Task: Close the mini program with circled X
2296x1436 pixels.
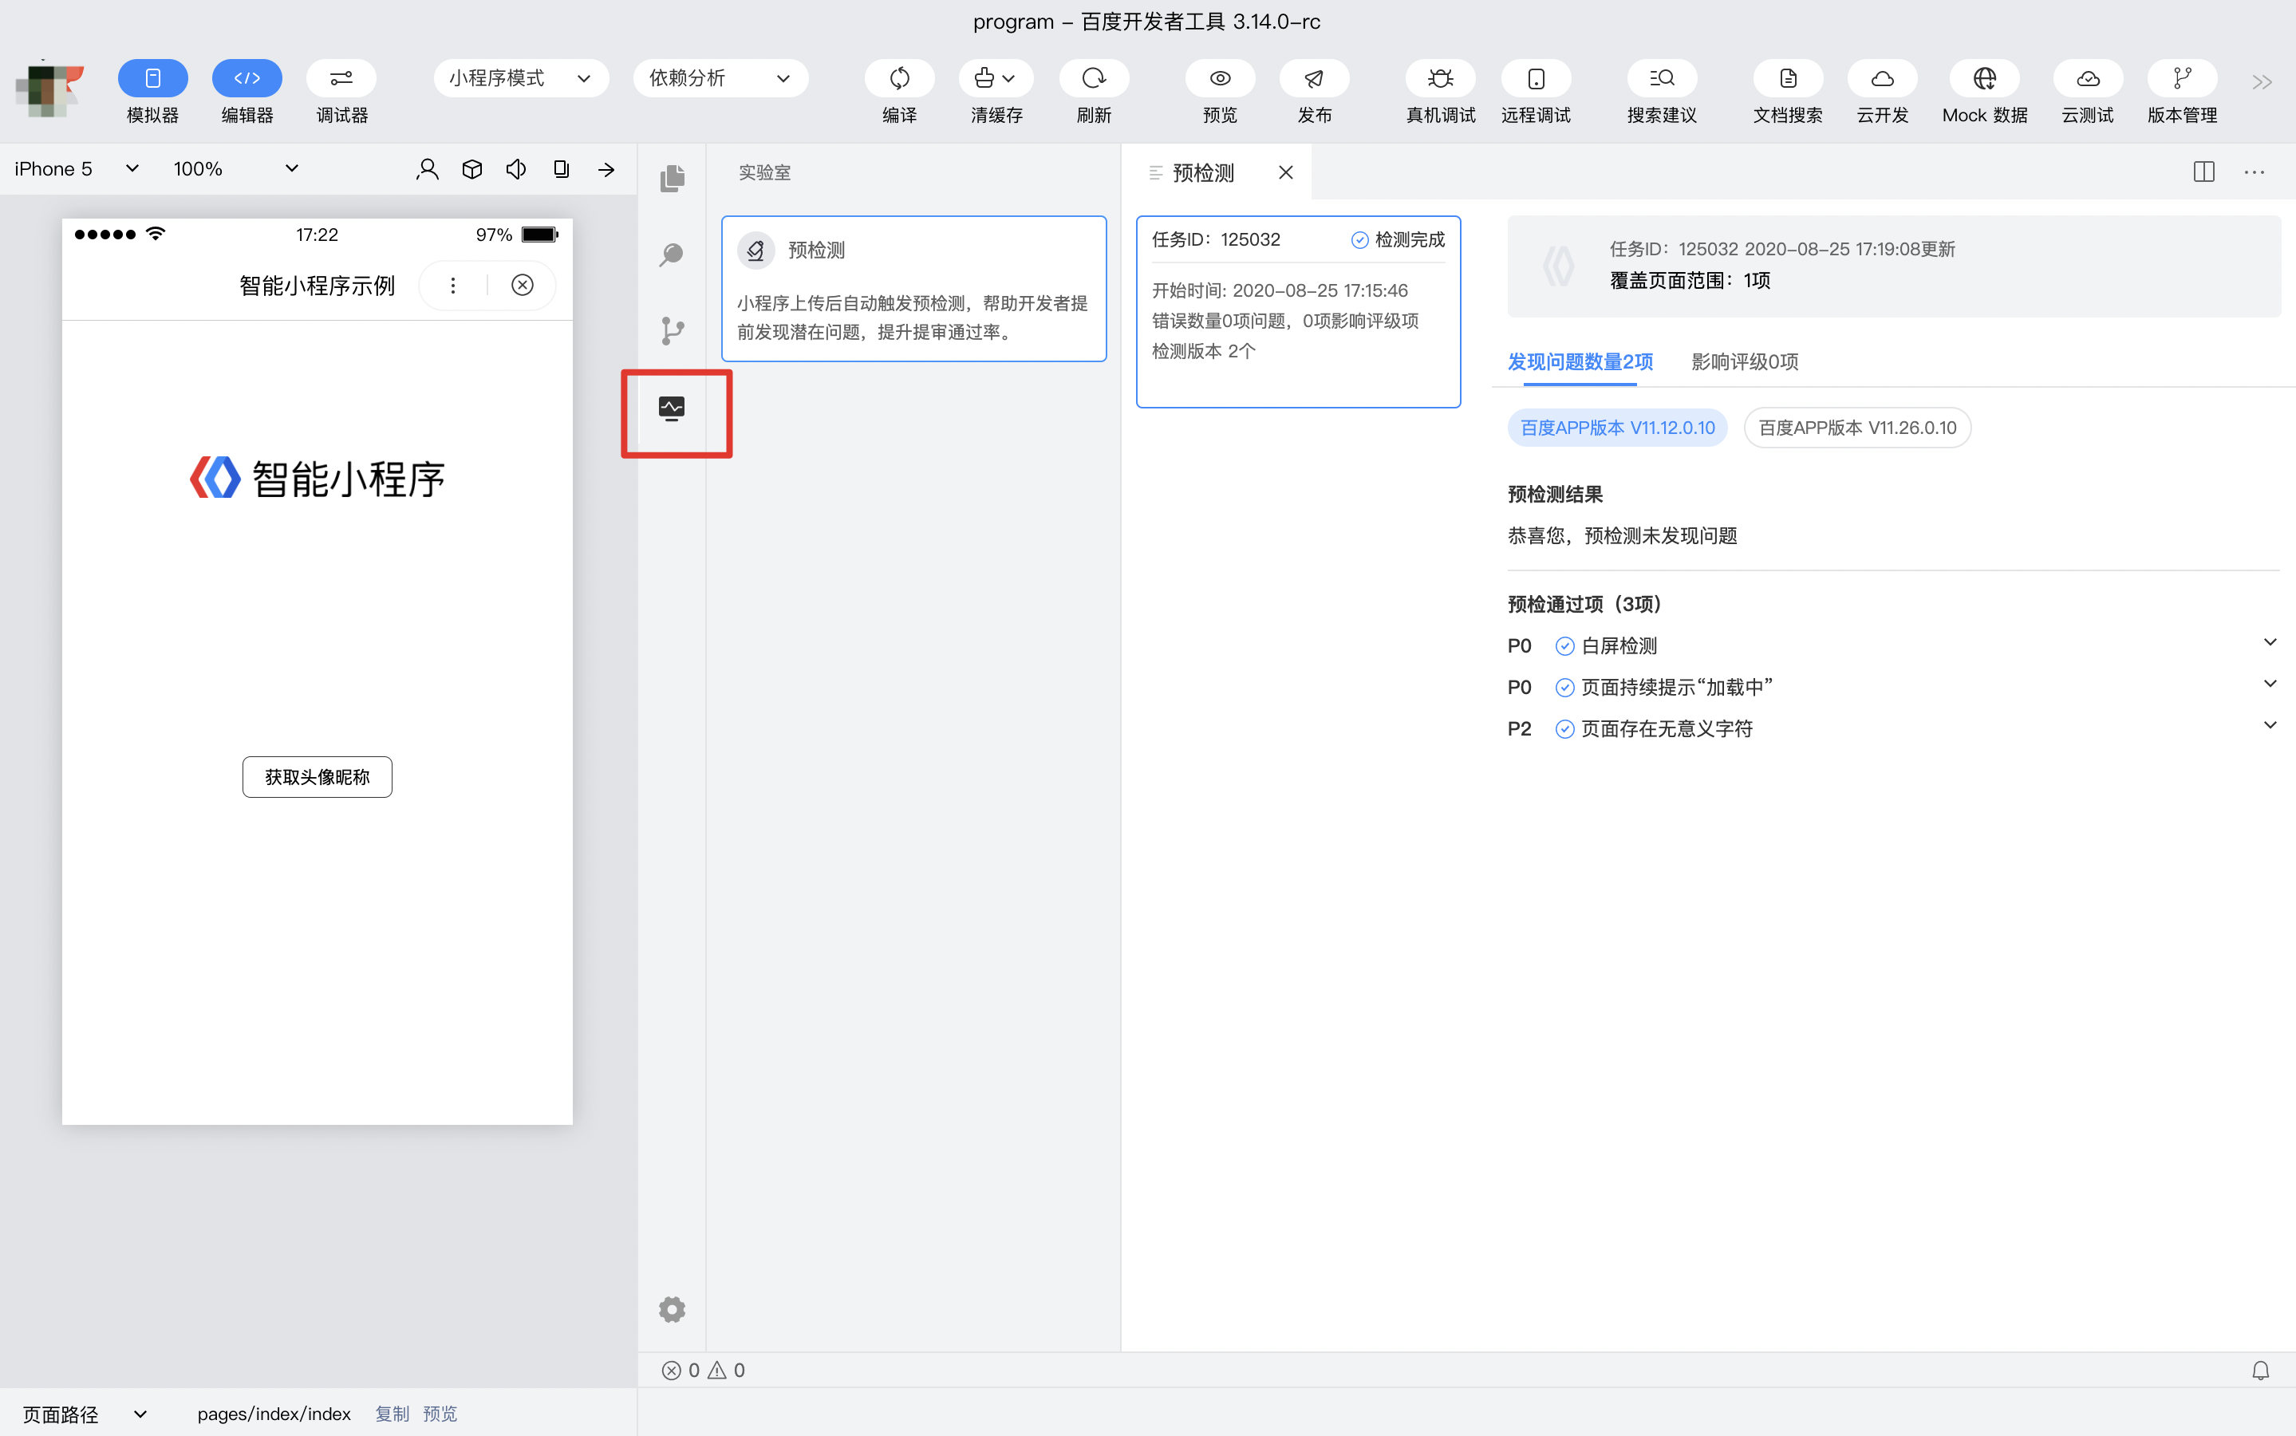Action: coord(523,285)
